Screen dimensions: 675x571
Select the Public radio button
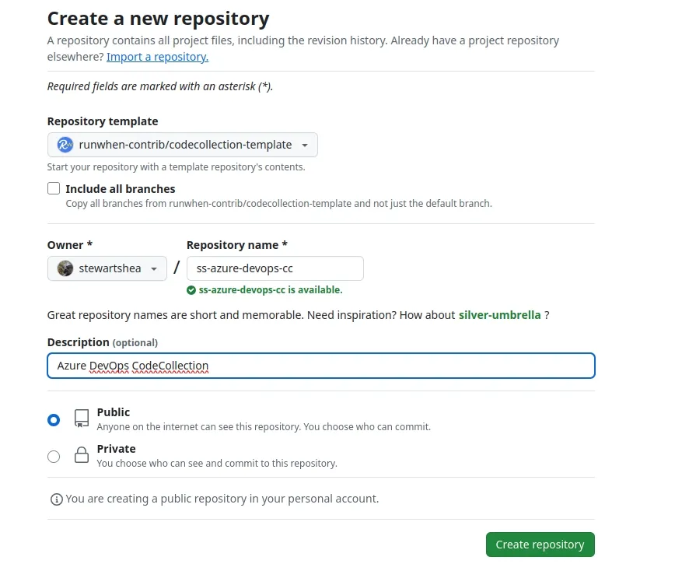tap(54, 419)
